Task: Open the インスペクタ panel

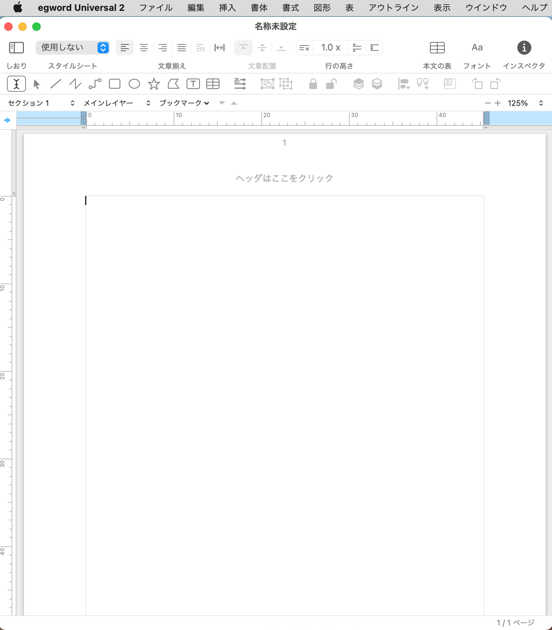Action: [x=524, y=47]
